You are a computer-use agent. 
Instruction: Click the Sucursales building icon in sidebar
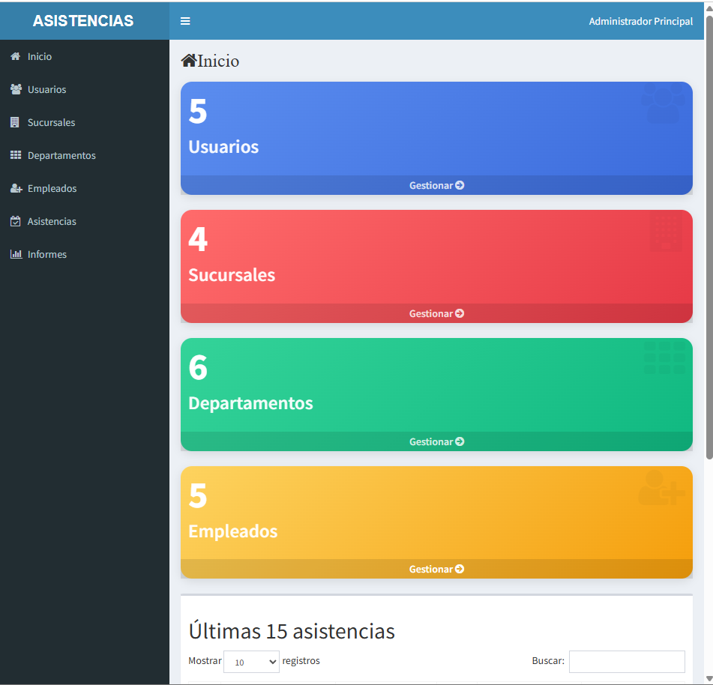(x=15, y=122)
